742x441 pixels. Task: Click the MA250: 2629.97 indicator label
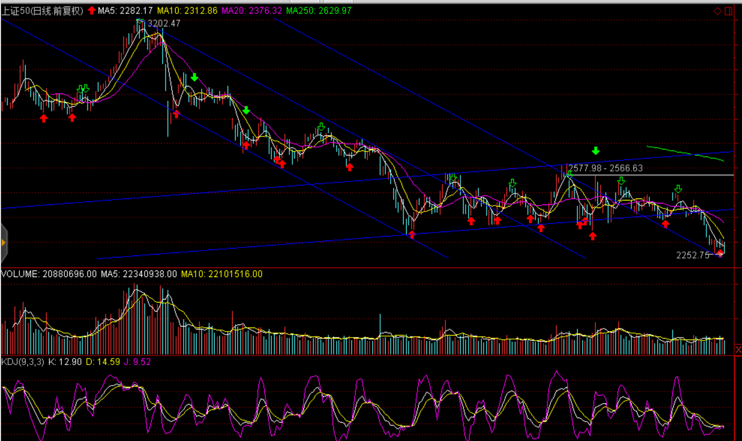(x=318, y=10)
